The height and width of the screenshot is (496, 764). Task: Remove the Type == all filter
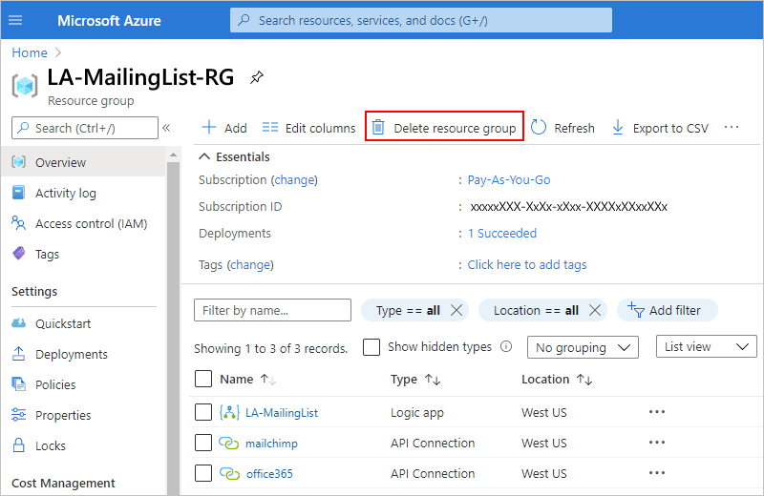click(x=456, y=310)
